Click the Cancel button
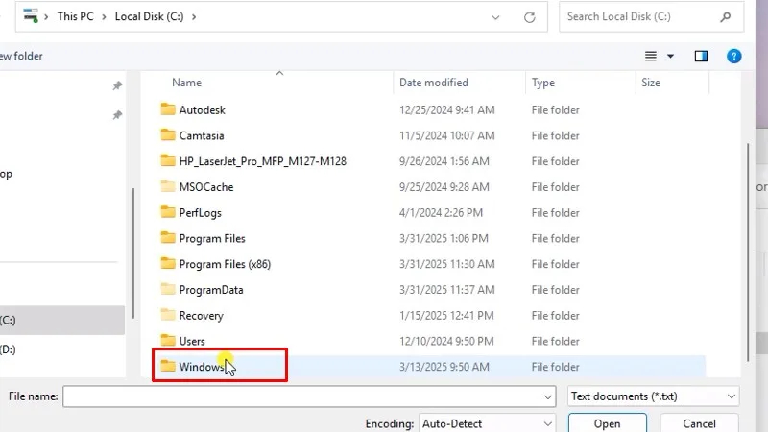 [699, 423]
